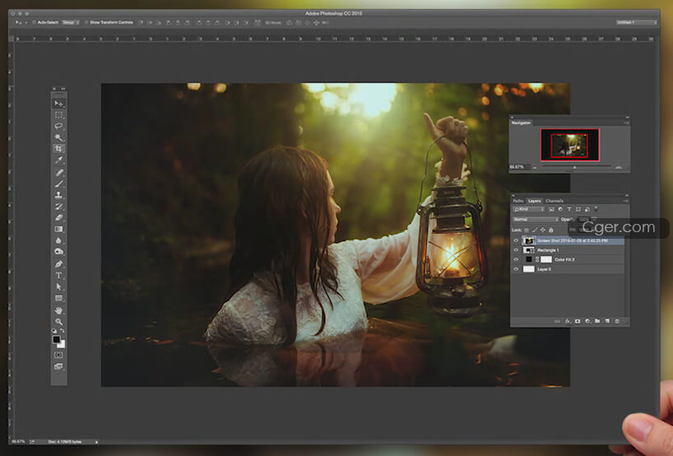Open workspace switcher dropdown at top right
The height and width of the screenshot is (456, 673).
coord(636,22)
